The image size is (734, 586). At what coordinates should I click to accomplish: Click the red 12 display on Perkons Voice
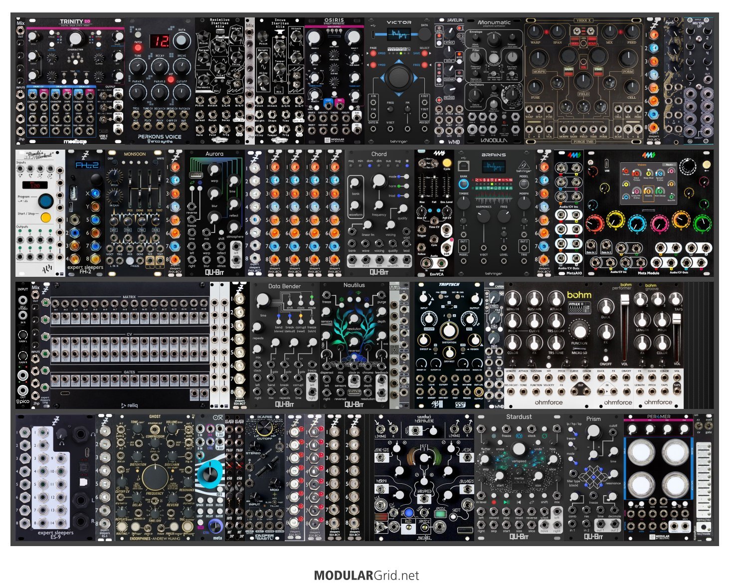(160, 41)
